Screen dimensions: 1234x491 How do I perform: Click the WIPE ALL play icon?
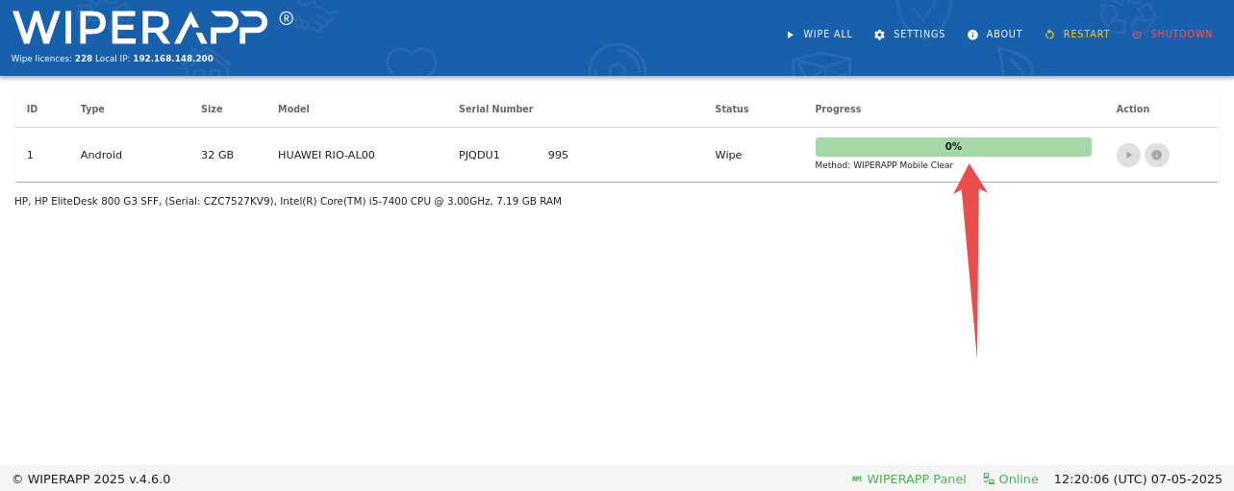[791, 35]
